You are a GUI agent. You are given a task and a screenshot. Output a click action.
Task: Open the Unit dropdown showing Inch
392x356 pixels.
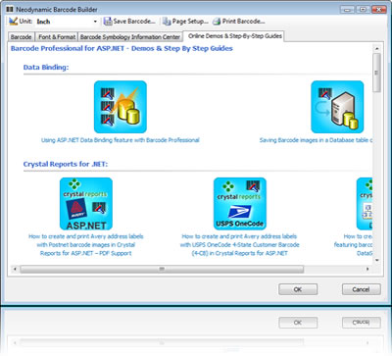pyautogui.click(x=67, y=22)
